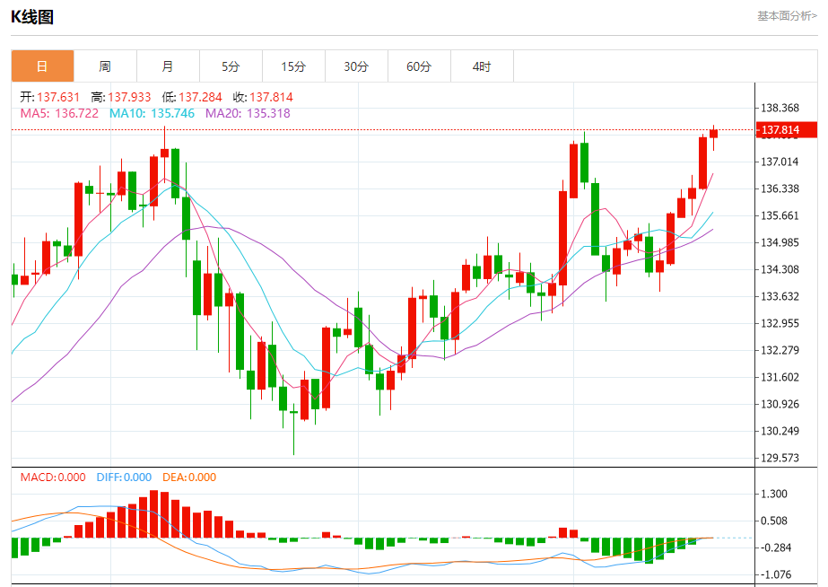Viewport: 828px width, 587px height.
Task: Switch to the 月 monthly tab
Action: [x=168, y=66]
